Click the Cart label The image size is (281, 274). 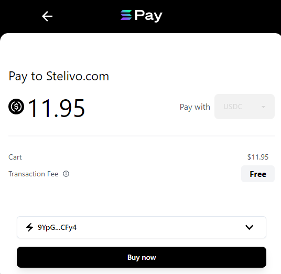point(15,157)
